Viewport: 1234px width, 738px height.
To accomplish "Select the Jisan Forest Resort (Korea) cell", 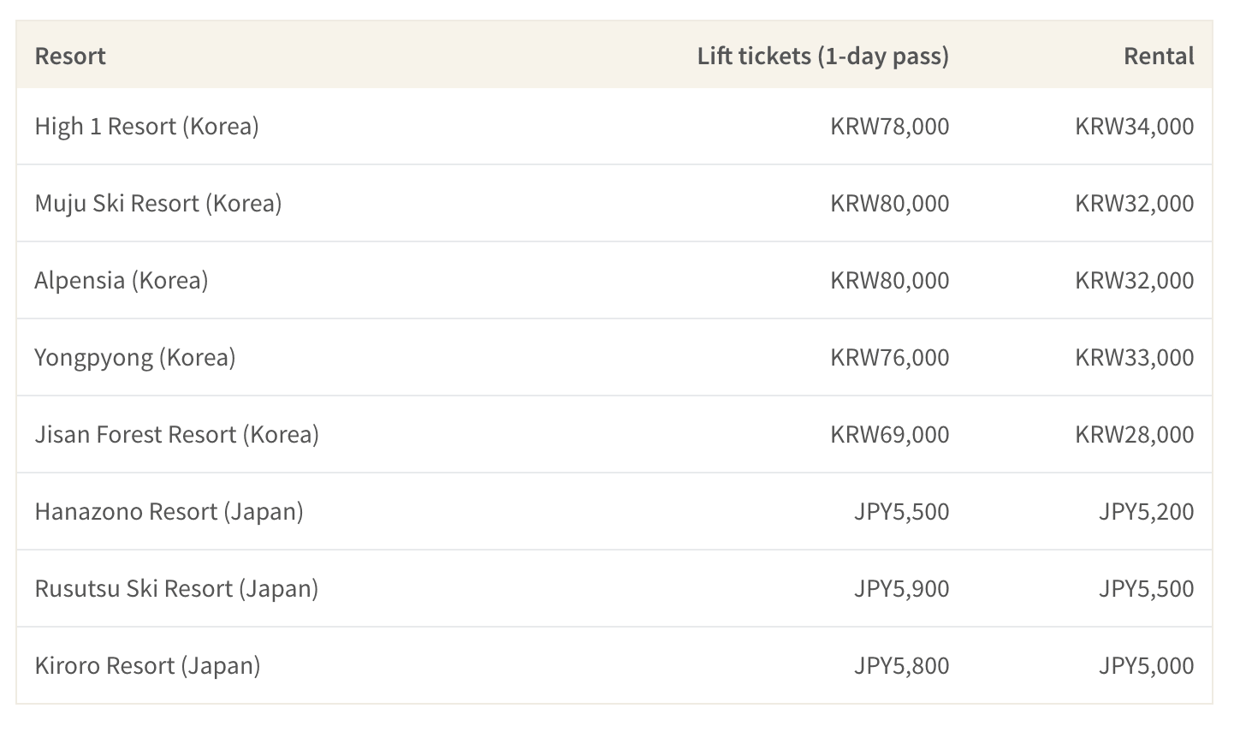I will [177, 434].
